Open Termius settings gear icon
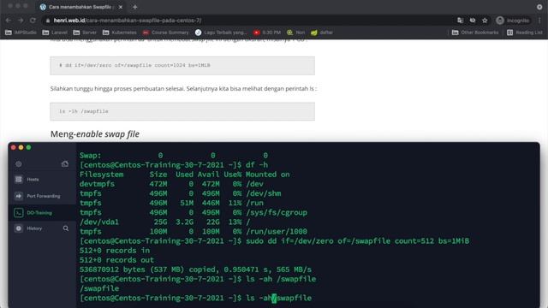This screenshot has width=548, height=308. [19, 163]
